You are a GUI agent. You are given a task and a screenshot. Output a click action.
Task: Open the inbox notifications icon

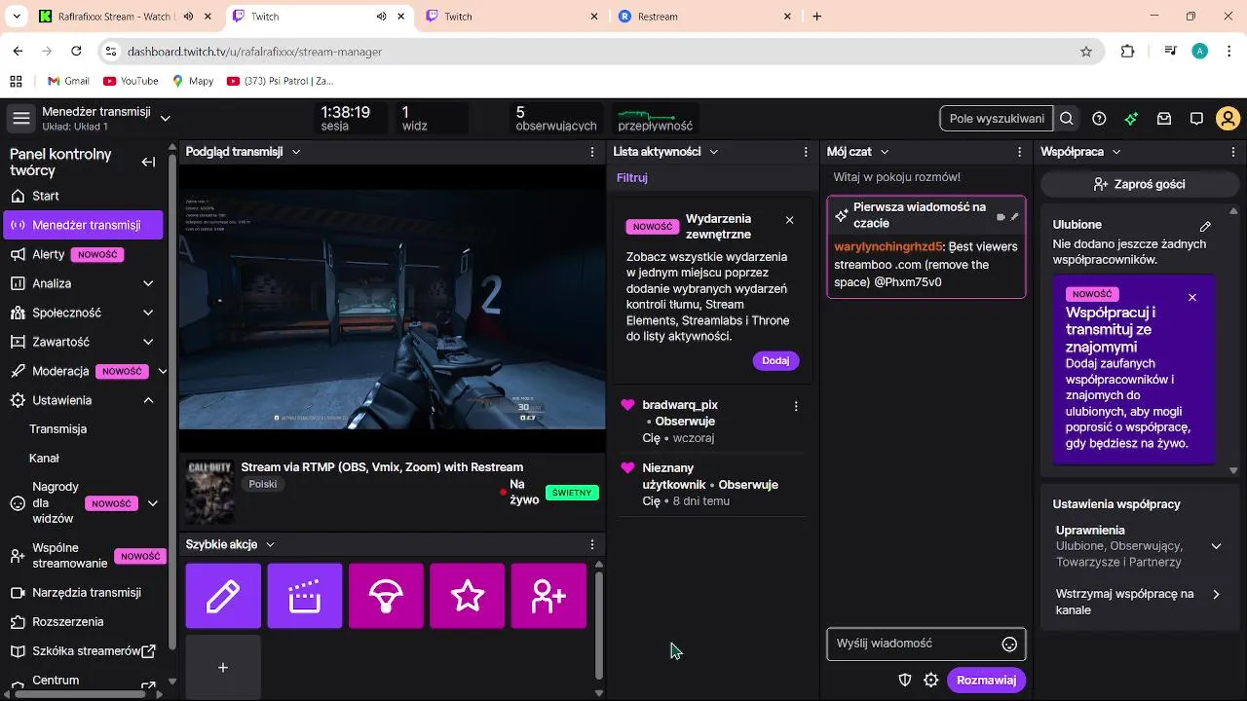click(1163, 119)
